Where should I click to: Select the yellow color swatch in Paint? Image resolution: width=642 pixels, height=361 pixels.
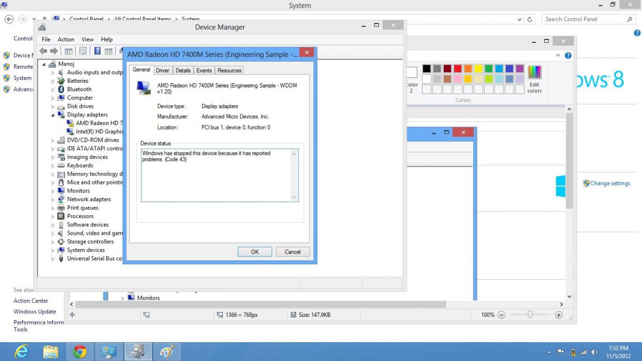pos(478,69)
